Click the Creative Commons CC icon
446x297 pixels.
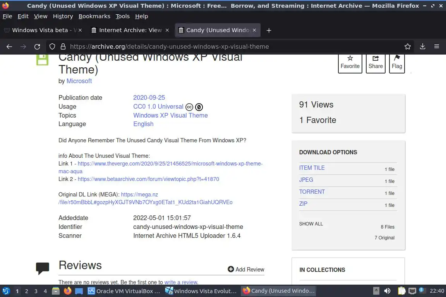[x=189, y=107]
